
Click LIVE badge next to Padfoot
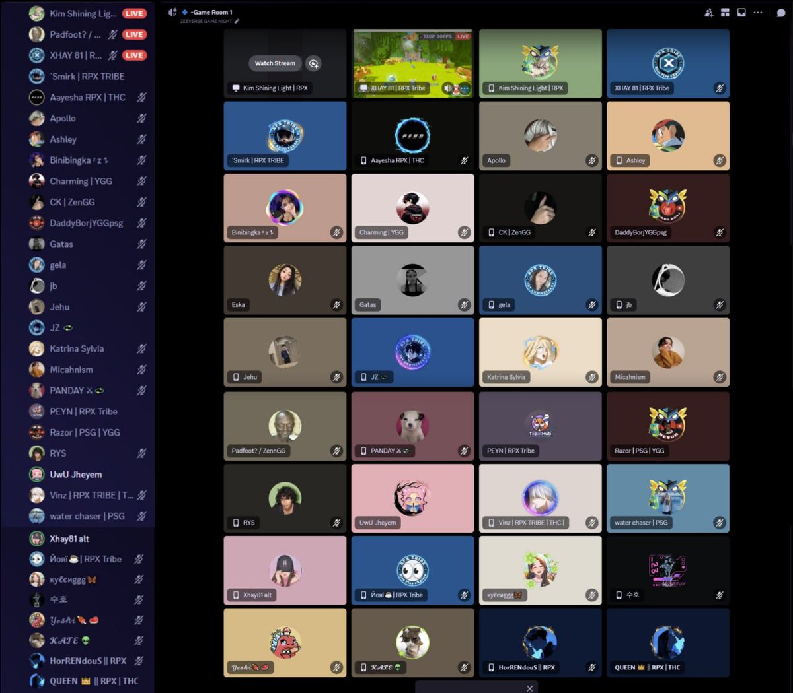point(134,34)
